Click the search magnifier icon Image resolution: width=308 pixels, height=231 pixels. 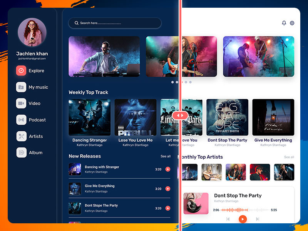pos(77,23)
